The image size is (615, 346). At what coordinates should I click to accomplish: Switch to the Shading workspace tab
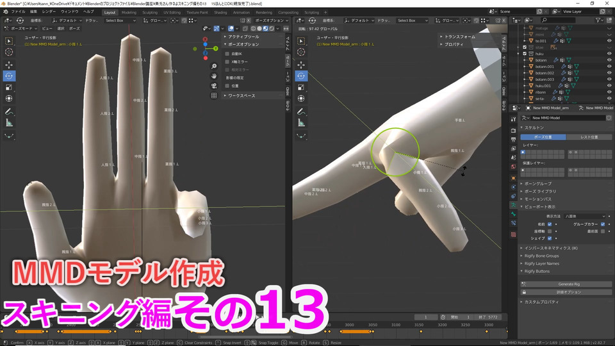tap(220, 13)
